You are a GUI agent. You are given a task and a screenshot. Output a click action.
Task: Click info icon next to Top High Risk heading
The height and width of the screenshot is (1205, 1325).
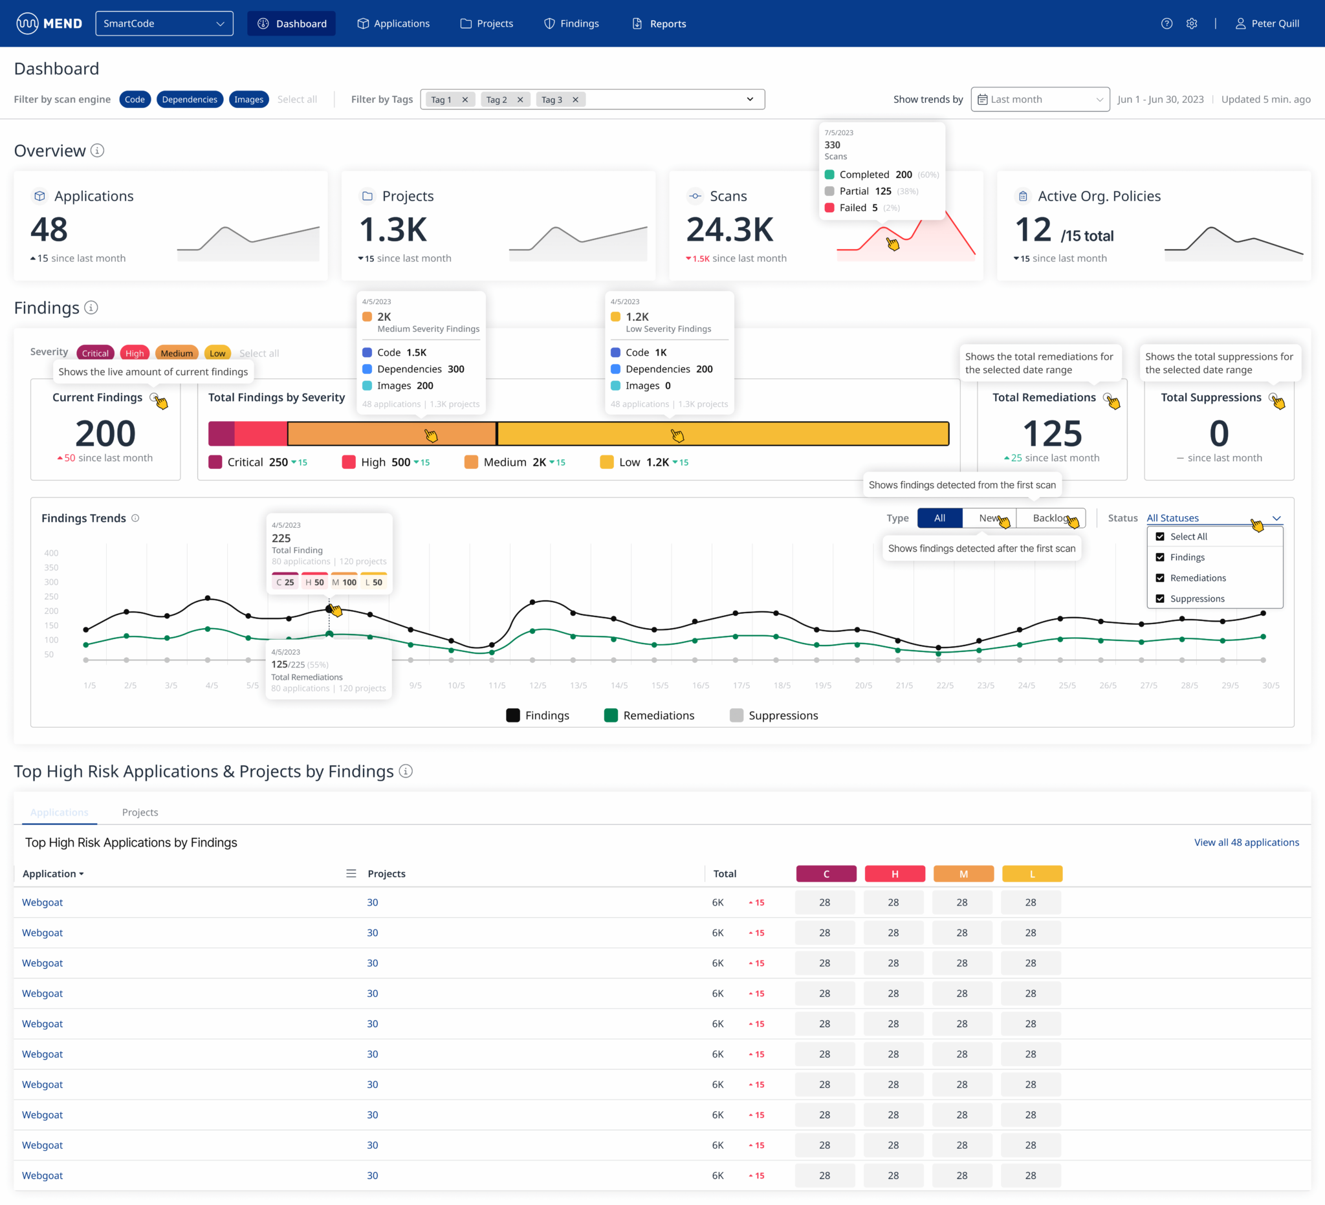(x=406, y=771)
